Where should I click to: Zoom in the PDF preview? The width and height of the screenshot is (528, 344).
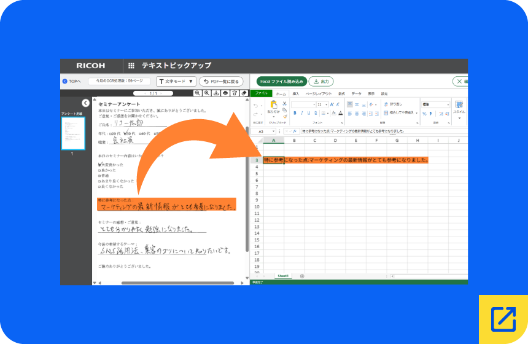(207, 93)
